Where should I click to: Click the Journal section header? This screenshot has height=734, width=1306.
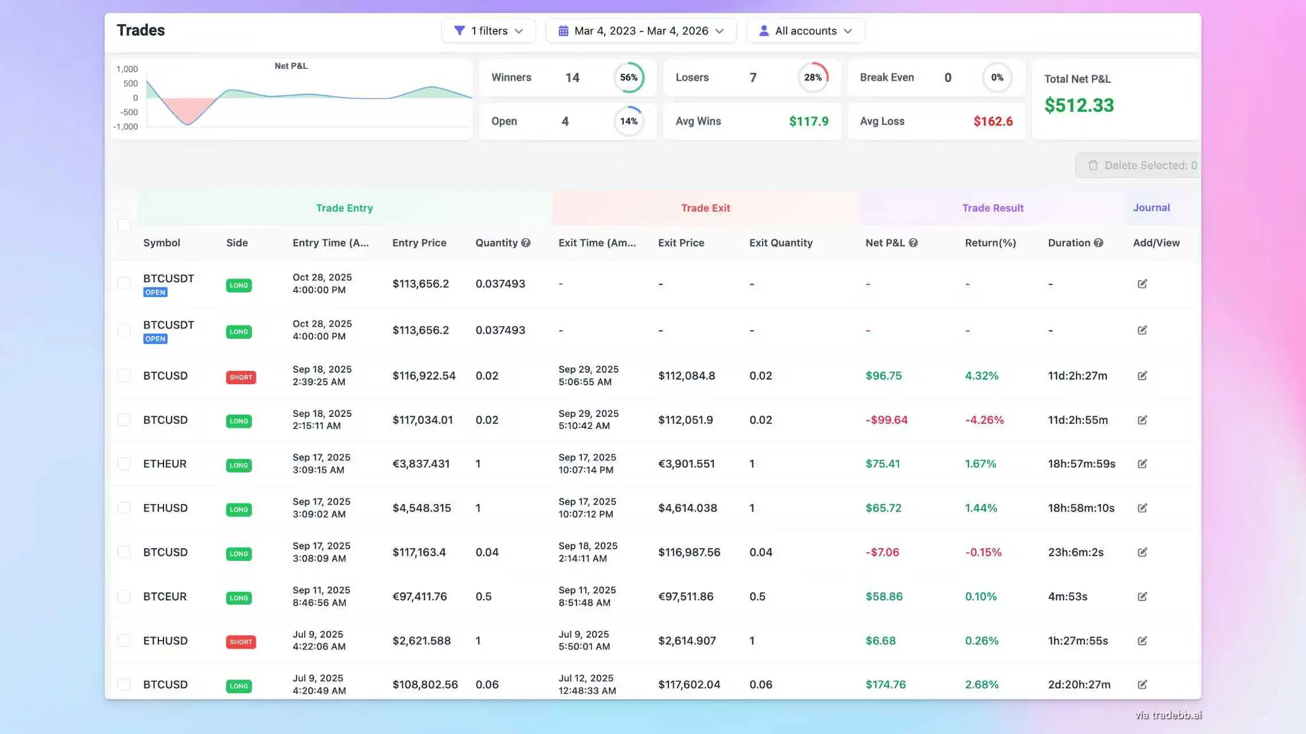1151,208
